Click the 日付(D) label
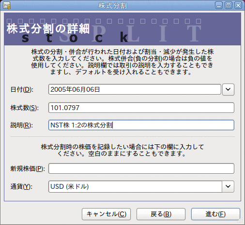Image resolution: width=245 pixels, height=225 pixels. (22, 89)
